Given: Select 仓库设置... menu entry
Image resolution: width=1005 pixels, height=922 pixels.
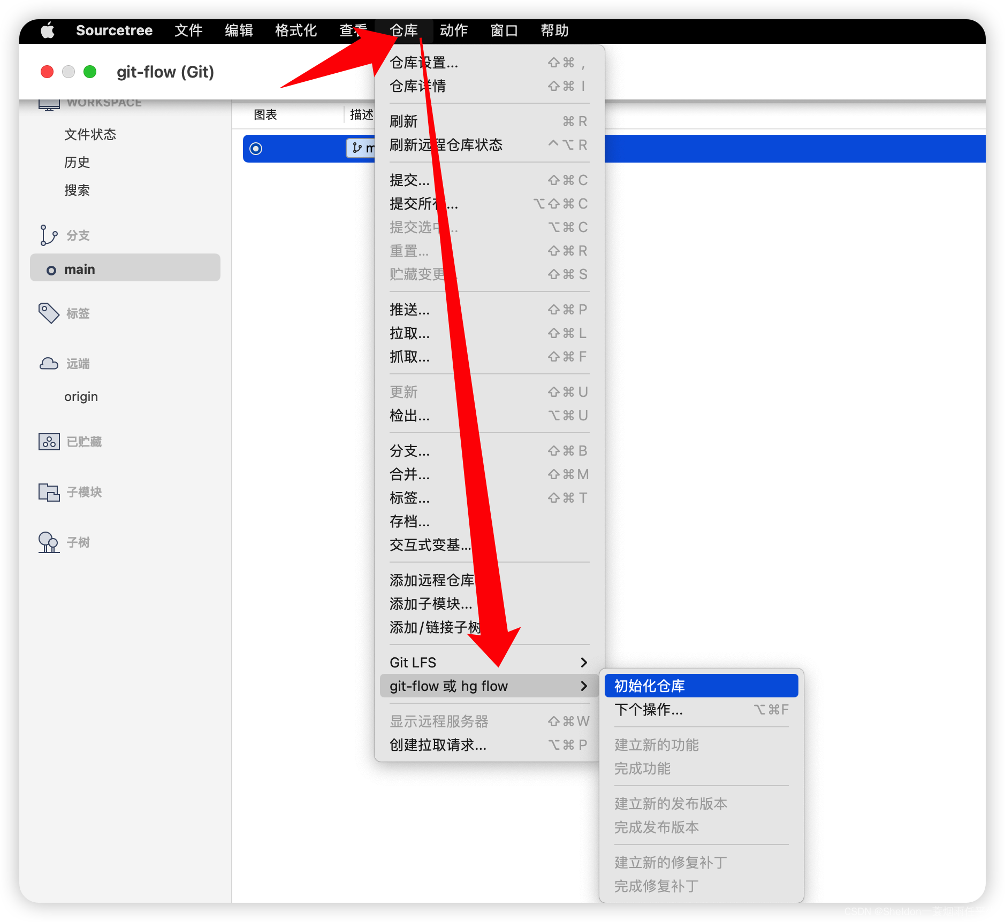Looking at the screenshot, I should 489,63.
